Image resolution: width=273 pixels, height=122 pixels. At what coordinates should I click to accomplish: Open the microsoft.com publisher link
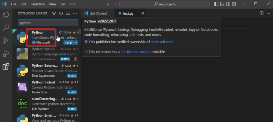pyautogui.click(x=161, y=42)
